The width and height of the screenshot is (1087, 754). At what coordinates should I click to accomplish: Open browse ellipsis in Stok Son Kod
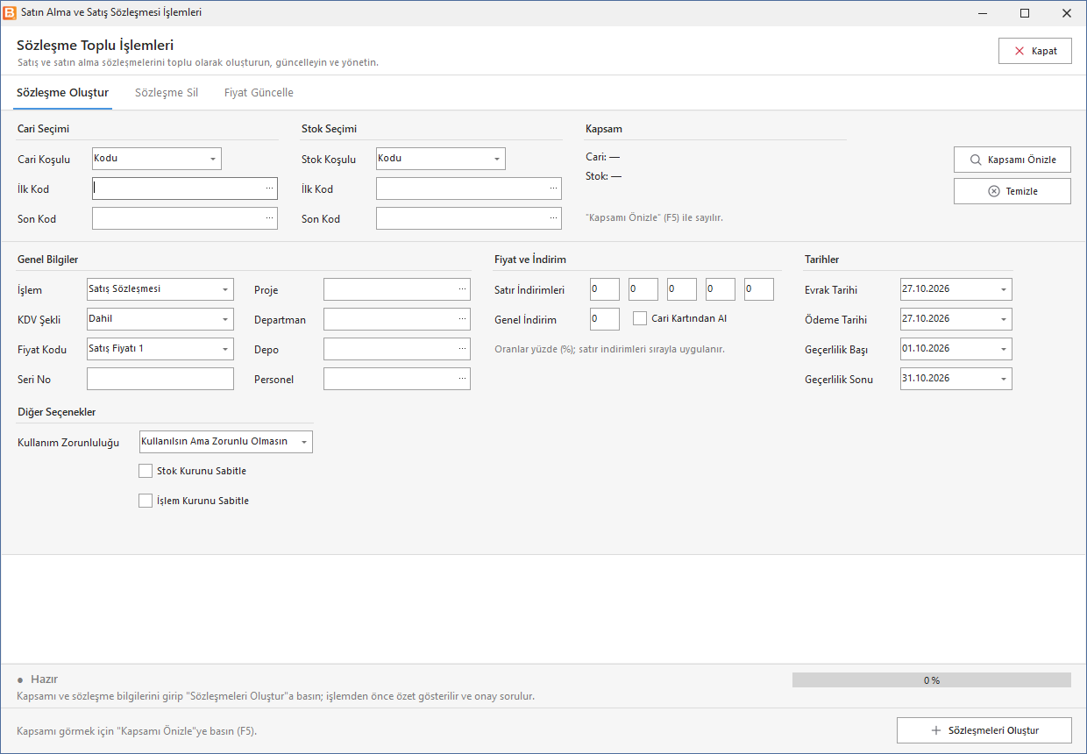pos(553,218)
